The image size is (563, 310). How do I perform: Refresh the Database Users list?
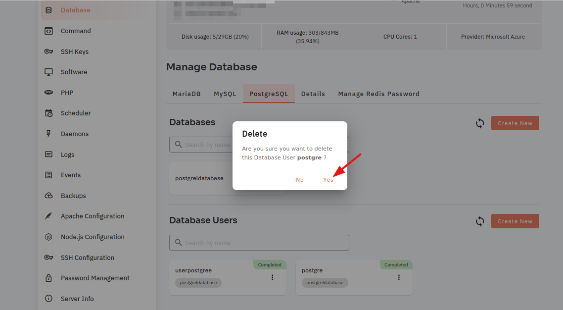point(480,221)
